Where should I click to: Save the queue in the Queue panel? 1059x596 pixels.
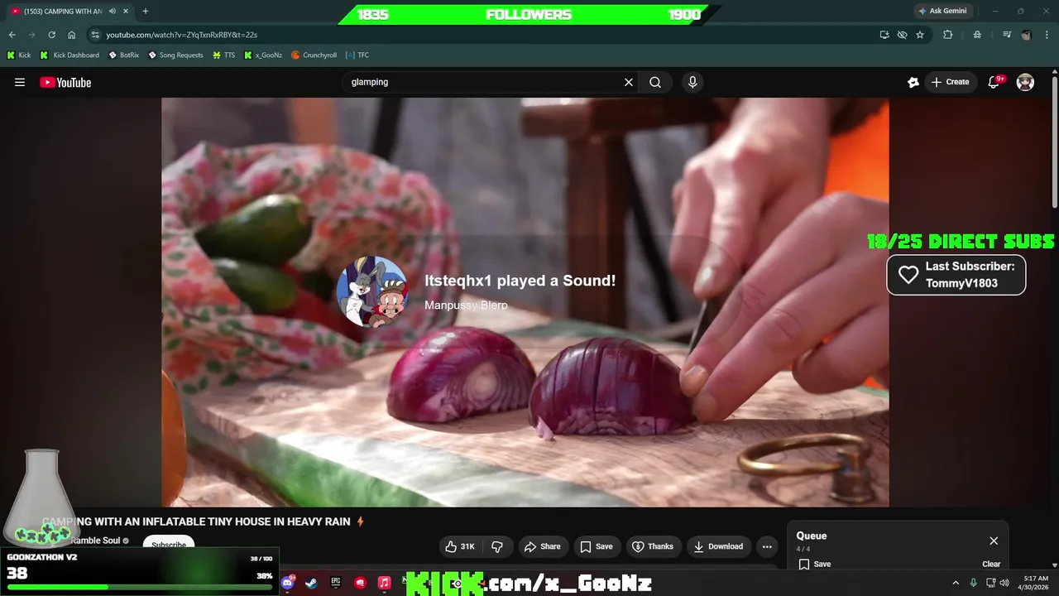coord(815,565)
